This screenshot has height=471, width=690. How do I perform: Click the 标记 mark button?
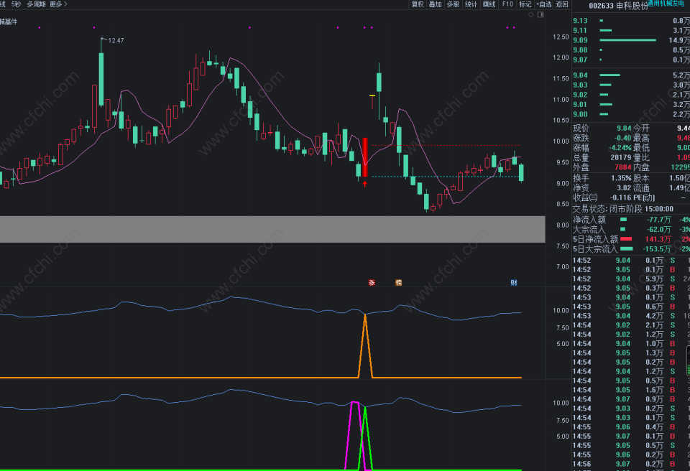click(525, 4)
